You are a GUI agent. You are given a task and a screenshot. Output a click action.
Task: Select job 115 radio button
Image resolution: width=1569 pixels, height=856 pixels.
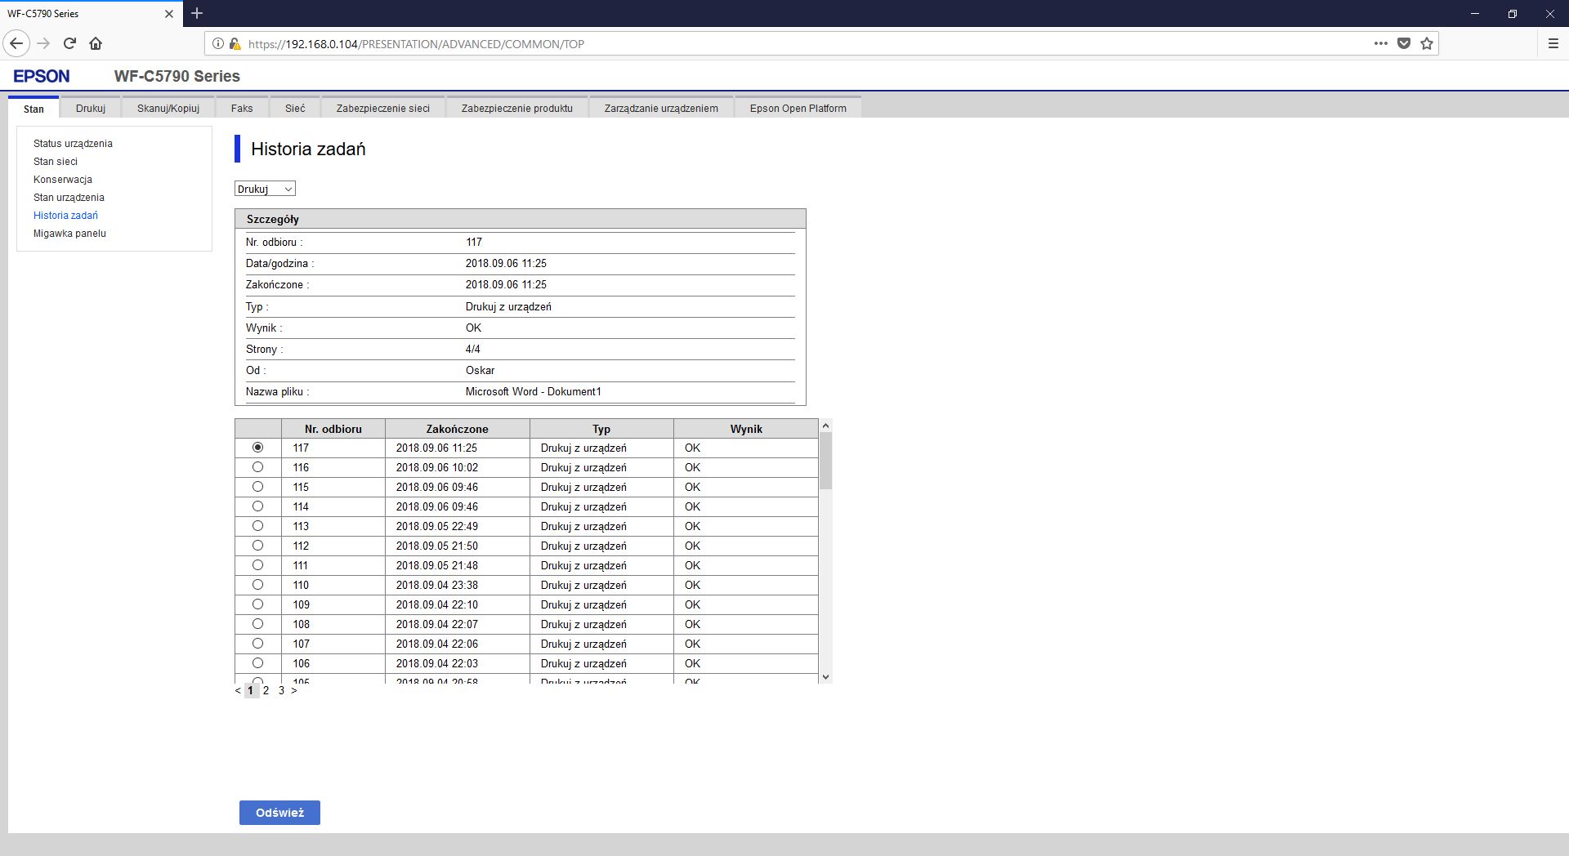pos(258,487)
